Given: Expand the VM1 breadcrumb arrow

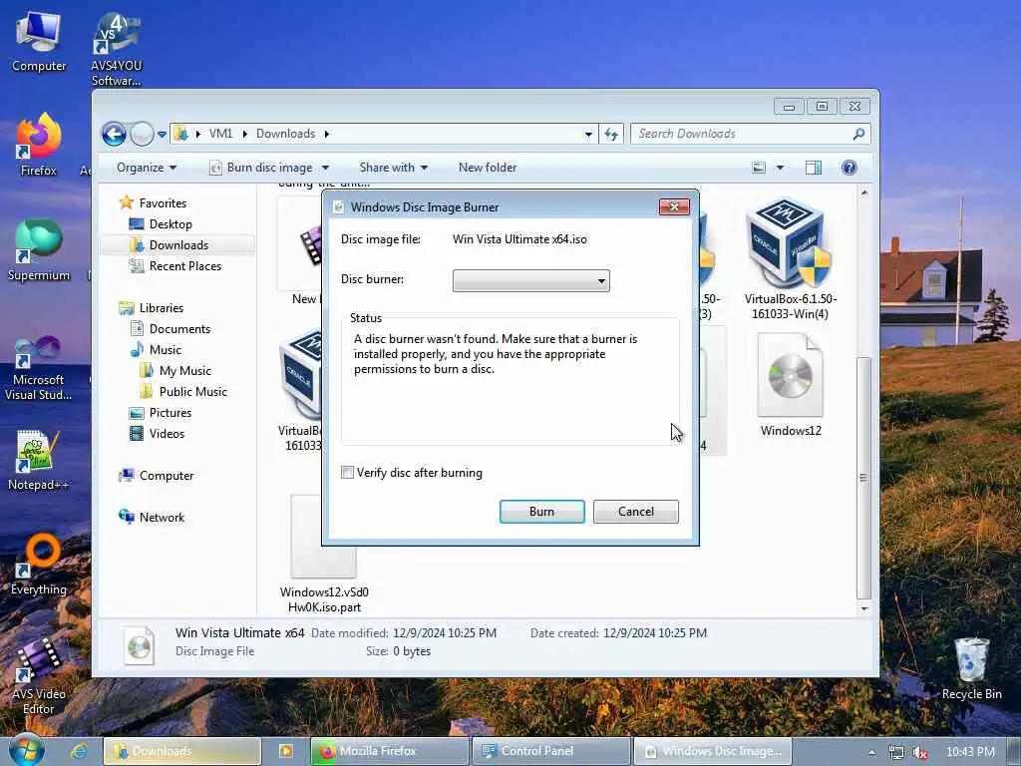Looking at the screenshot, I should (x=245, y=135).
